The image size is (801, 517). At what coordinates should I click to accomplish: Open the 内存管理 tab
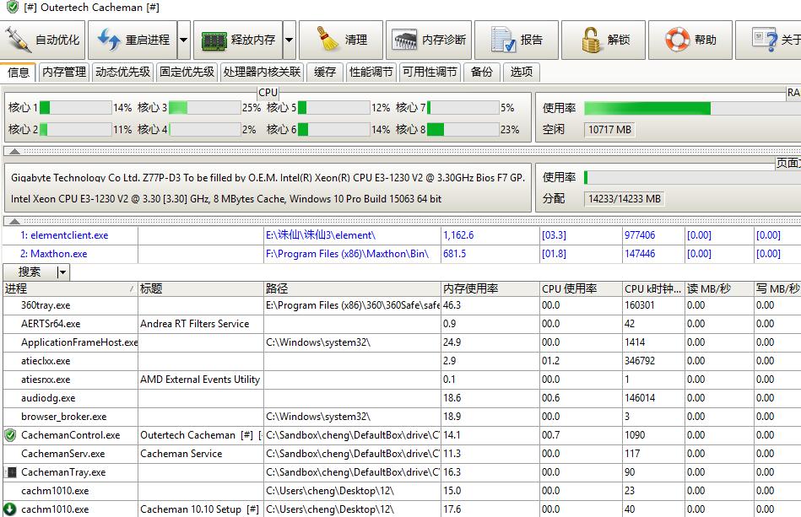[x=64, y=72]
